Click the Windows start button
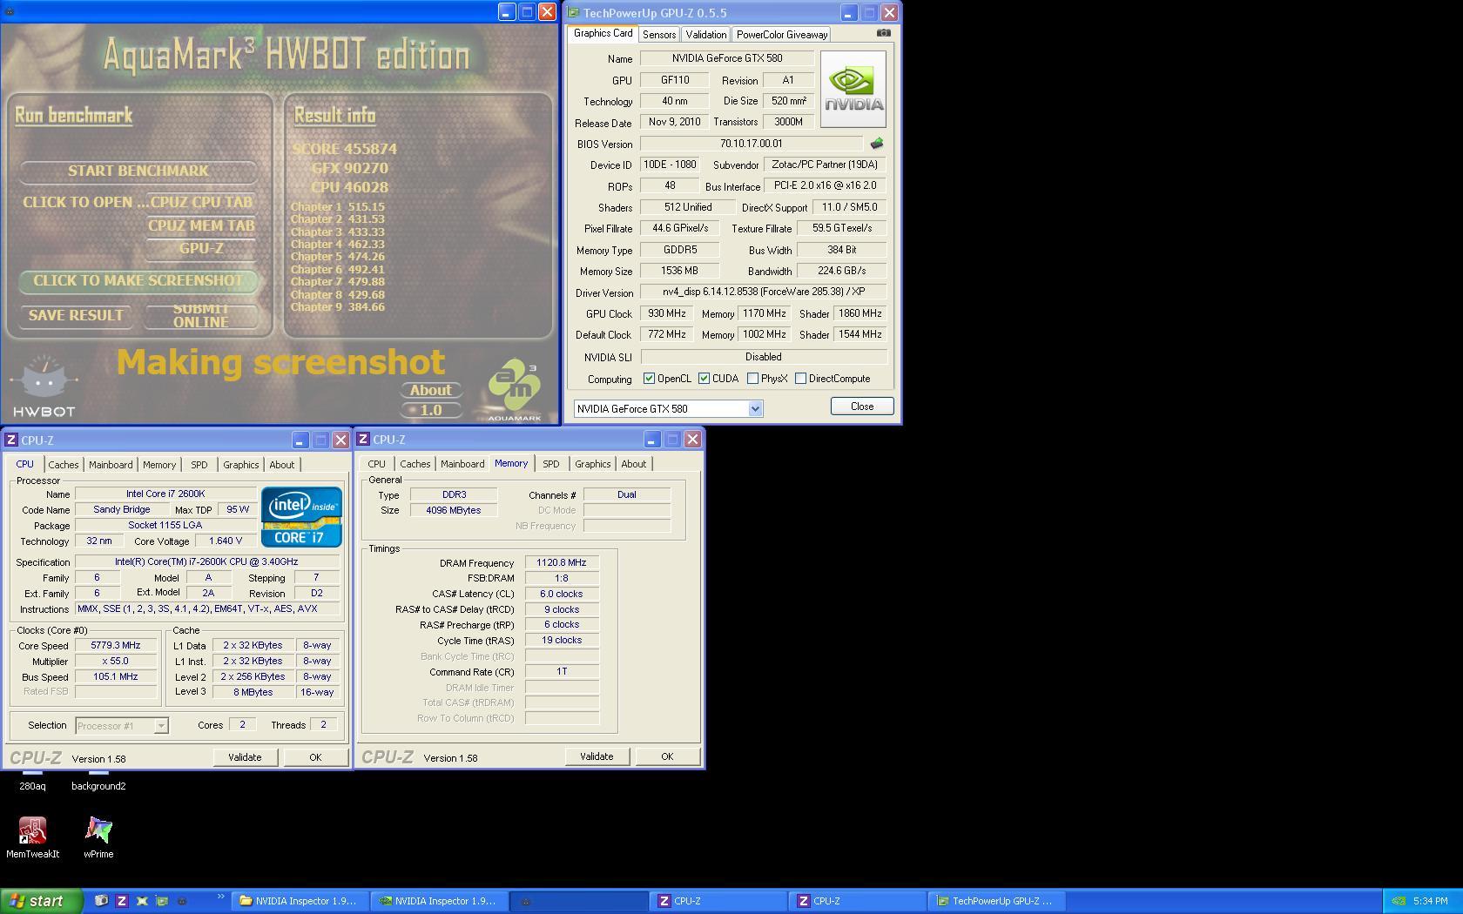The height and width of the screenshot is (914, 1463). pyautogui.click(x=41, y=901)
